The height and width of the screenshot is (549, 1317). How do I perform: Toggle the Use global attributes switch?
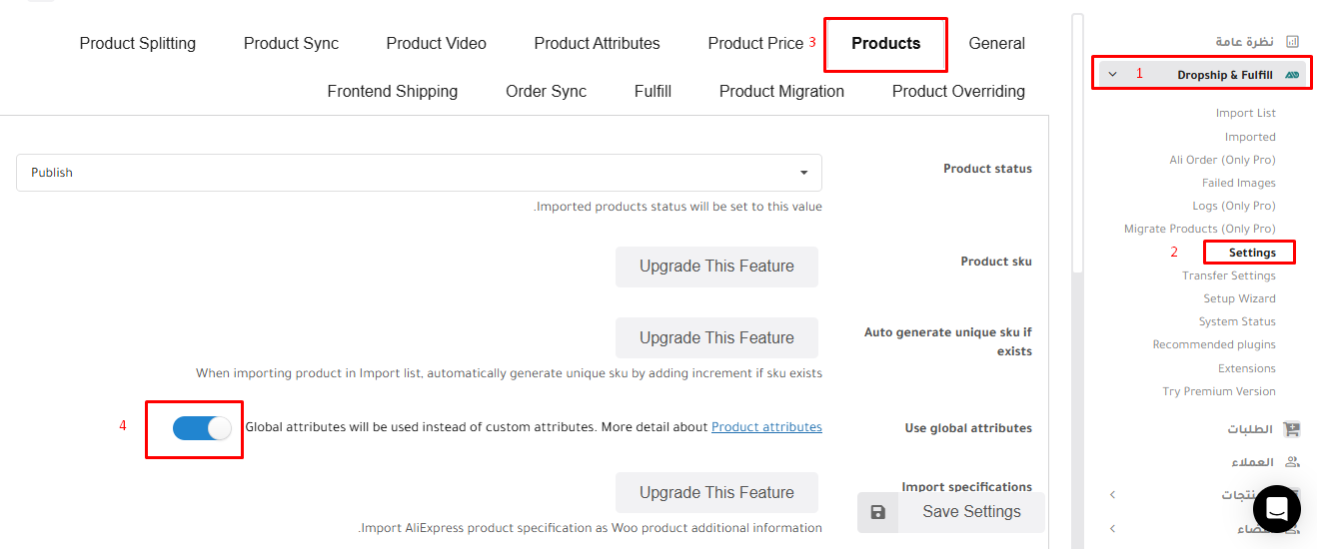202,428
